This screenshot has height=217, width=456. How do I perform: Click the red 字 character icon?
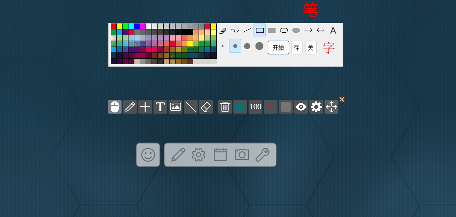329,48
